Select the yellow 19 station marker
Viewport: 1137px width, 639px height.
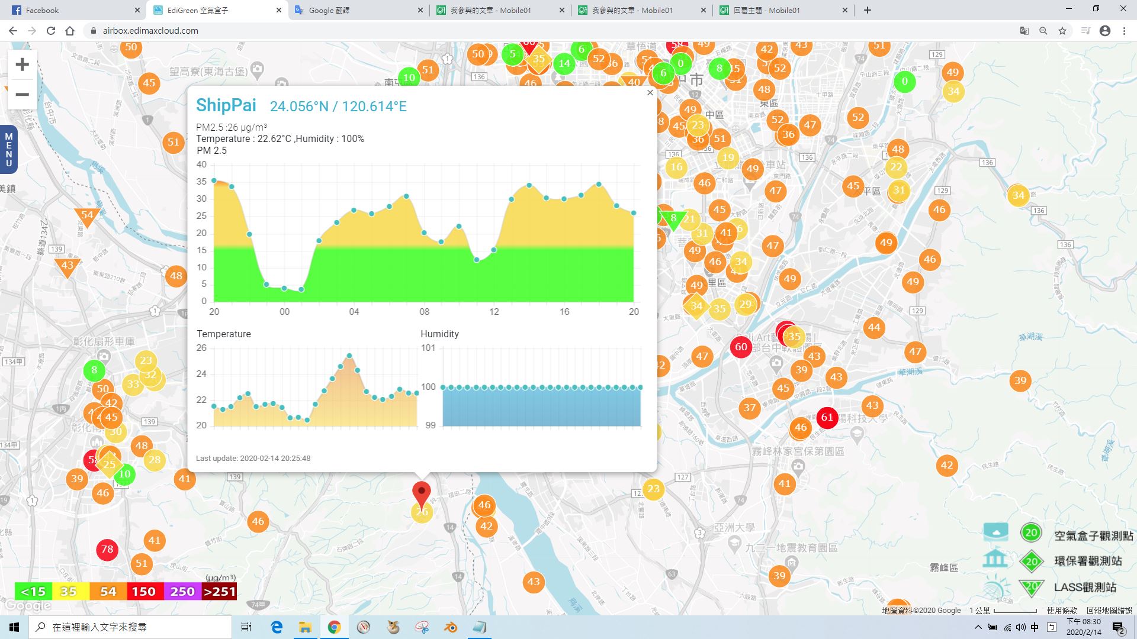(728, 157)
